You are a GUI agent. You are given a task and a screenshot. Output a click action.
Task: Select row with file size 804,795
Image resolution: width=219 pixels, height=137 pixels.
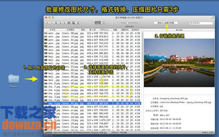point(92,127)
